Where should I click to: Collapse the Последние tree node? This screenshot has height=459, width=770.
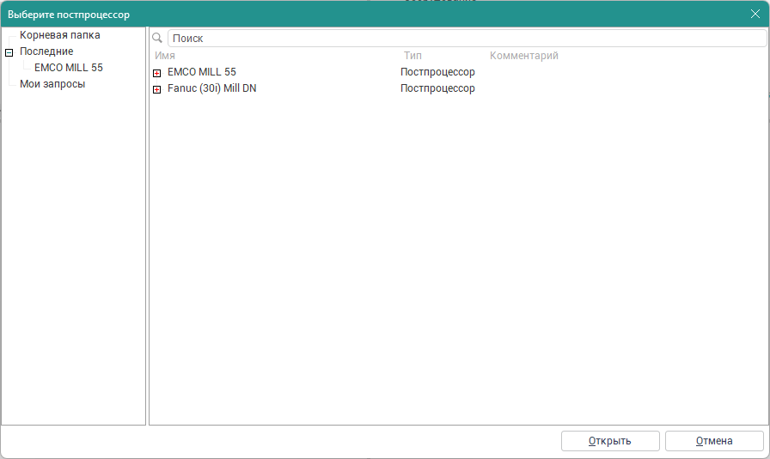click(9, 52)
